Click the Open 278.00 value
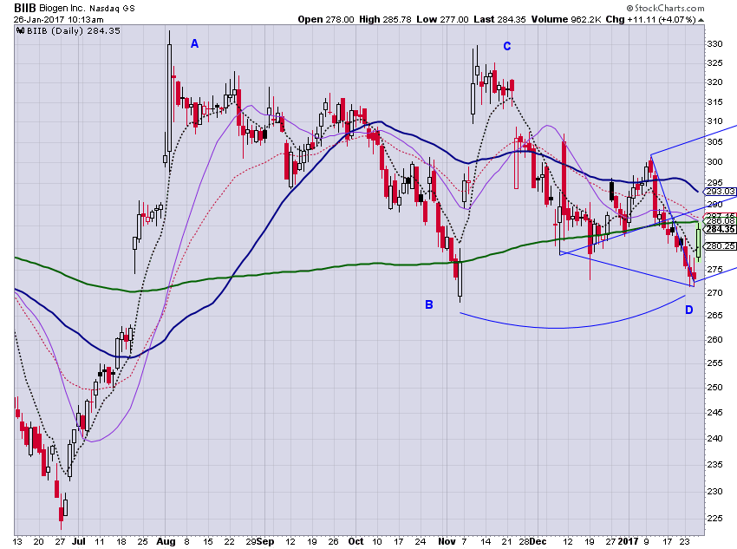The height and width of the screenshot is (549, 737). click(326, 20)
